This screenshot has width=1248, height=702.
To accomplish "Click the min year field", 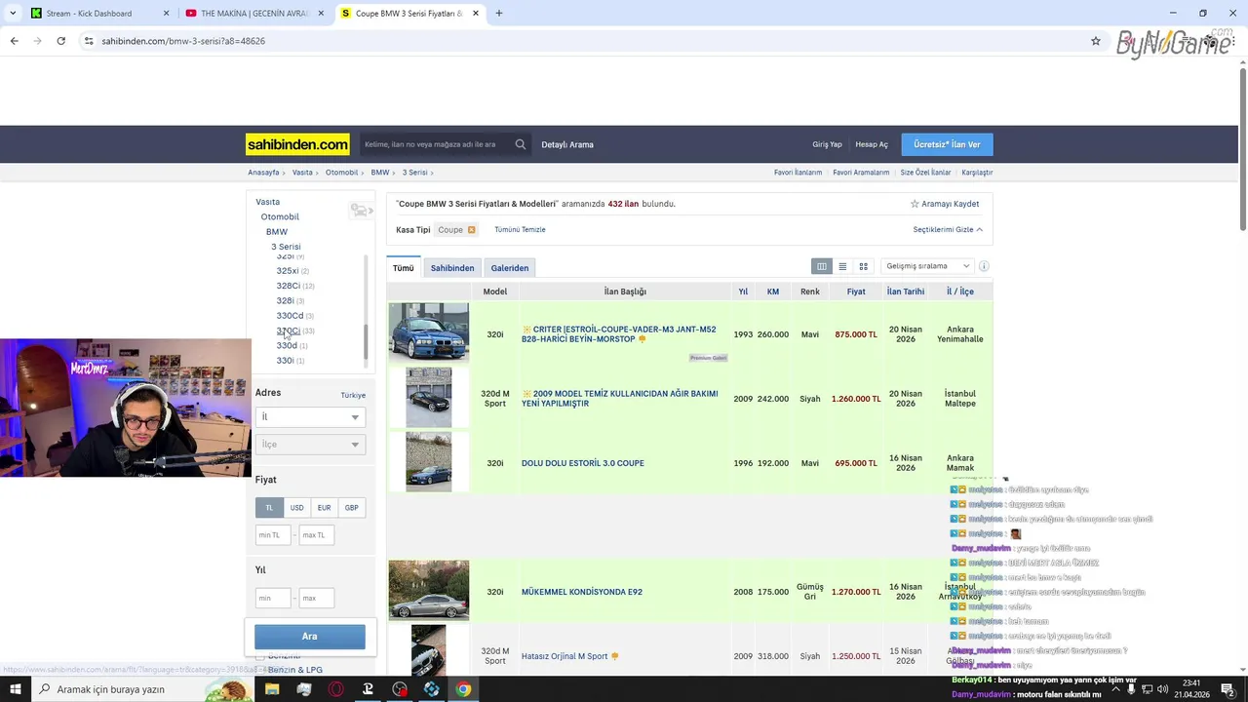I will (273, 598).
